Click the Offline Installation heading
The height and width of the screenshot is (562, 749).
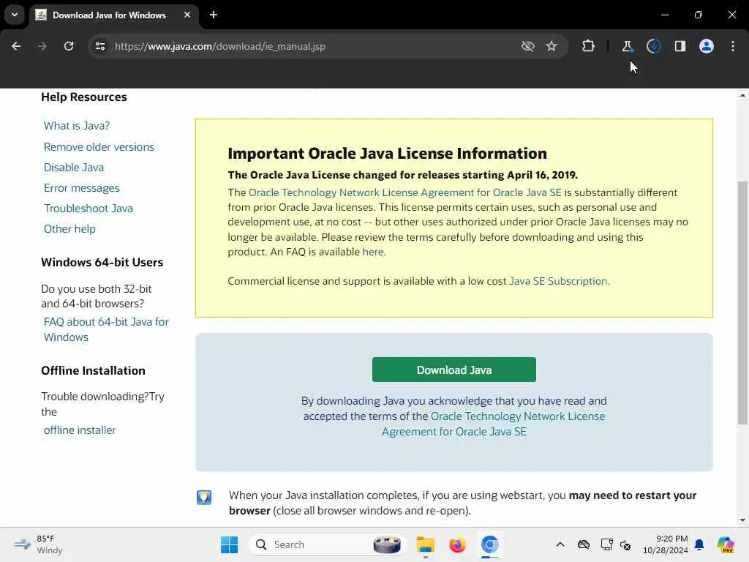pyautogui.click(x=93, y=370)
